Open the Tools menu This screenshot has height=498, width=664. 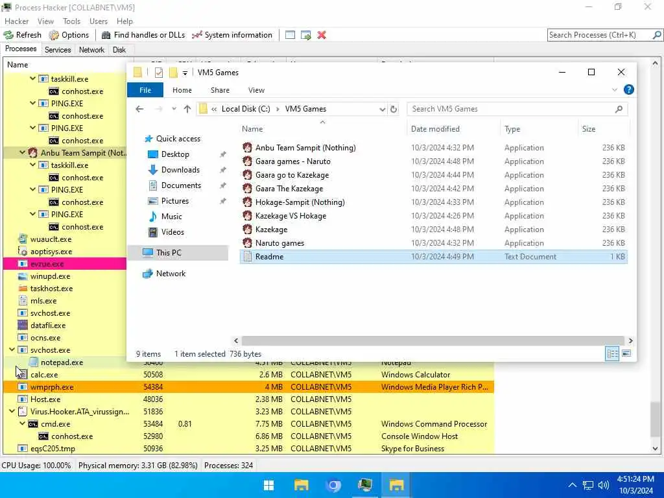(x=71, y=21)
